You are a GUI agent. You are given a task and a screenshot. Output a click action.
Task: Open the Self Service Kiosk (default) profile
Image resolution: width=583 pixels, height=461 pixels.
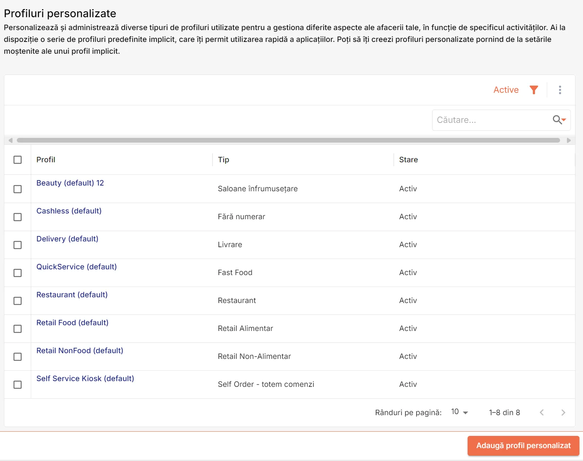point(85,379)
